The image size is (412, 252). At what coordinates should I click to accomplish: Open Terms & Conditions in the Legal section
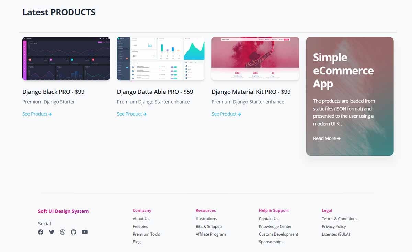click(340, 219)
